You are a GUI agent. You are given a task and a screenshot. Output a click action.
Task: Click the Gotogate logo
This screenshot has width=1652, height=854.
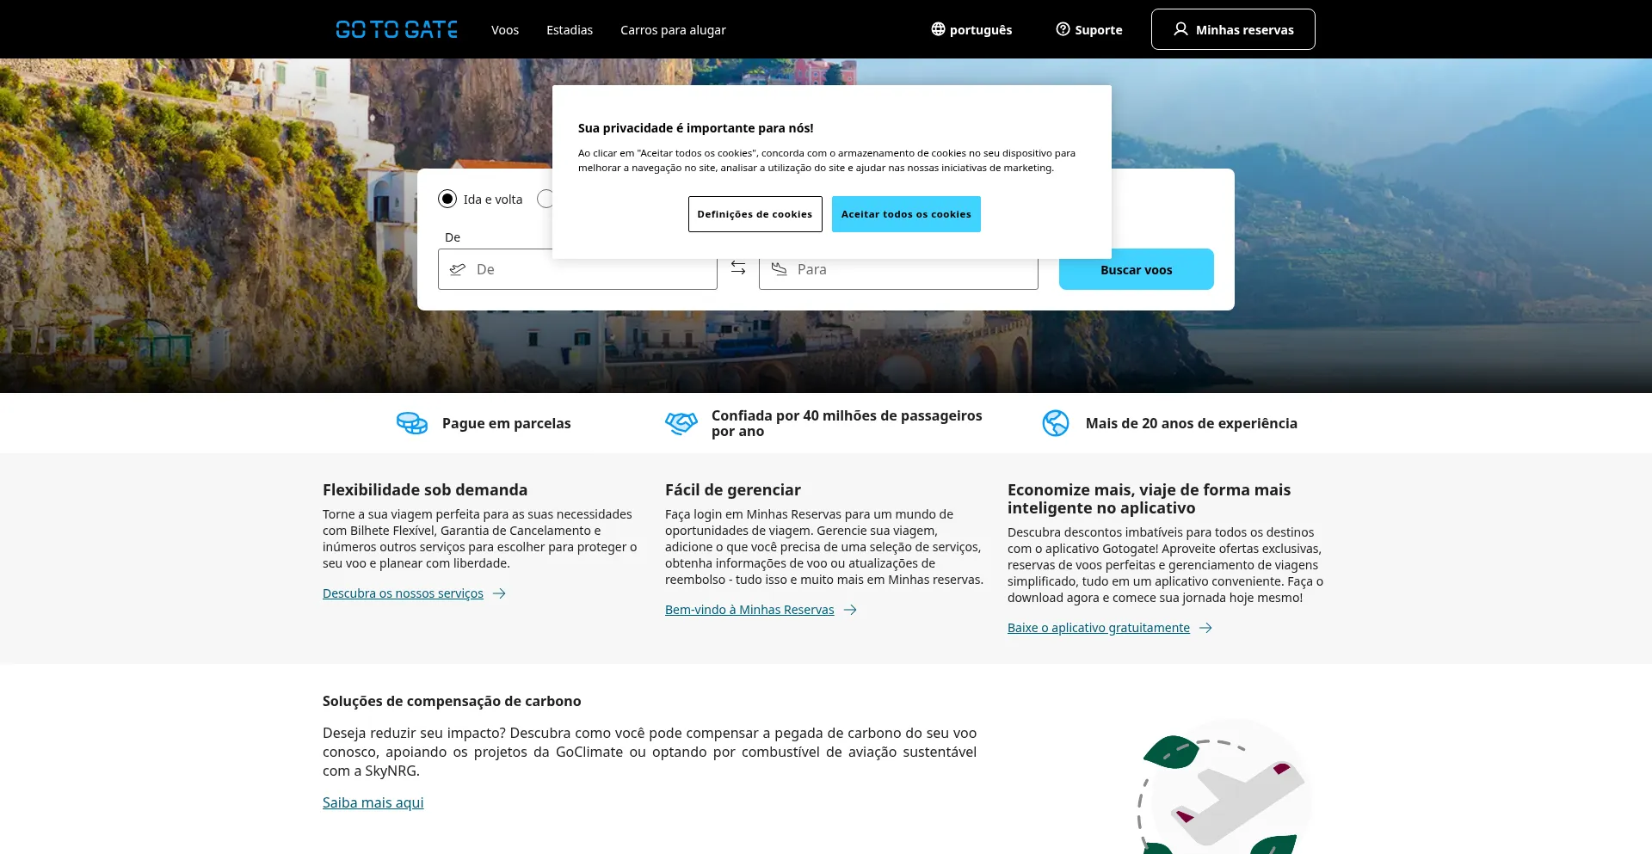click(x=397, y=30)
